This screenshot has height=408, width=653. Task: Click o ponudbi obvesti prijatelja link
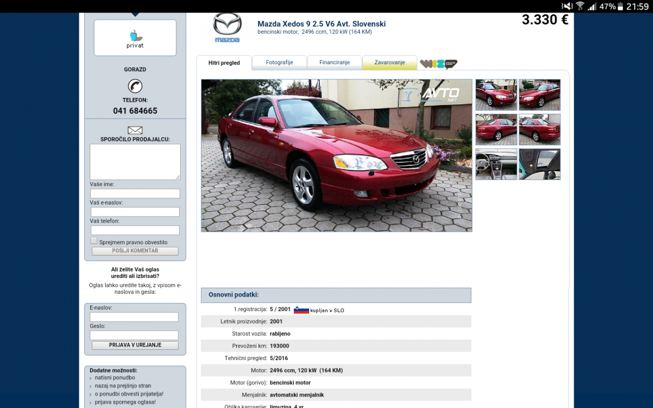coord(129,394)
